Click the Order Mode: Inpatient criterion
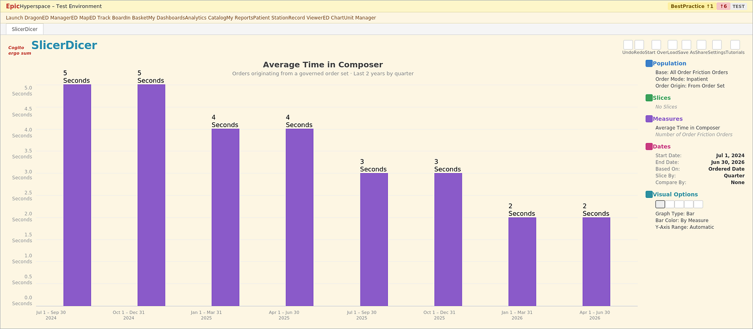The image size is (753, 329). tap(682, 79)
